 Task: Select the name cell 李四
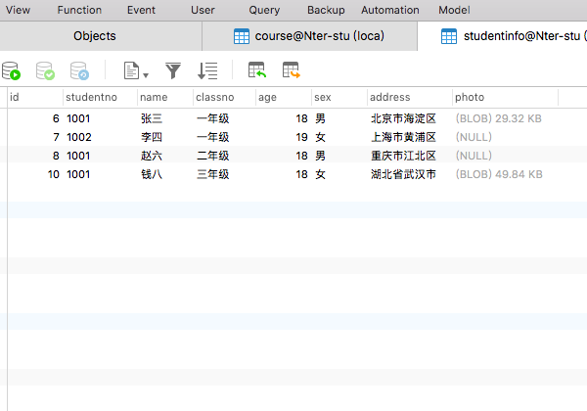click(152, 137)
